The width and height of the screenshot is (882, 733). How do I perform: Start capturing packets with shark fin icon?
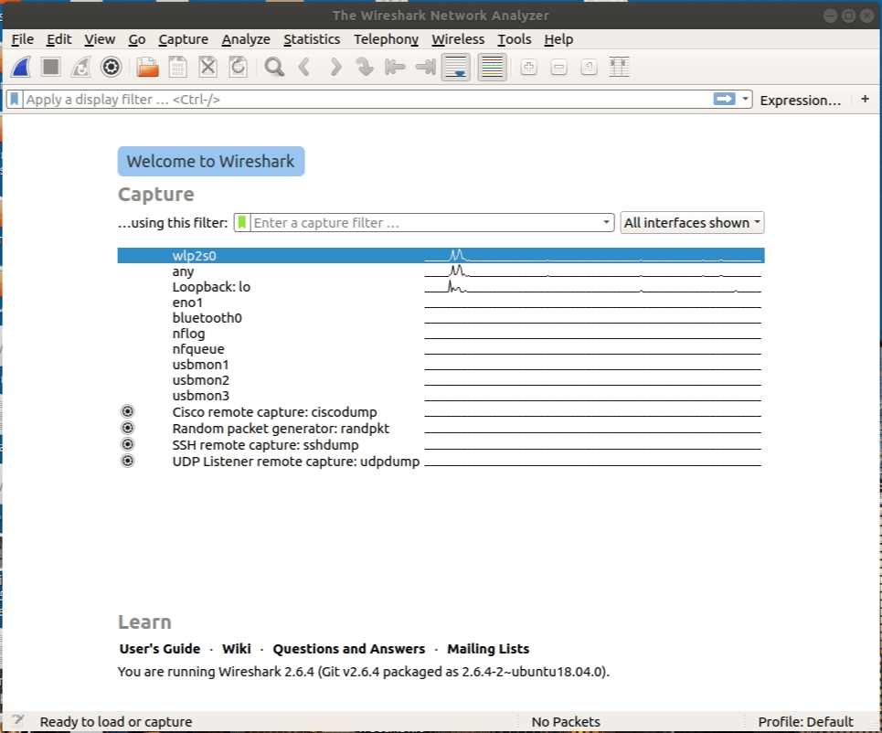pyautogui.click(x=21, y=68)
